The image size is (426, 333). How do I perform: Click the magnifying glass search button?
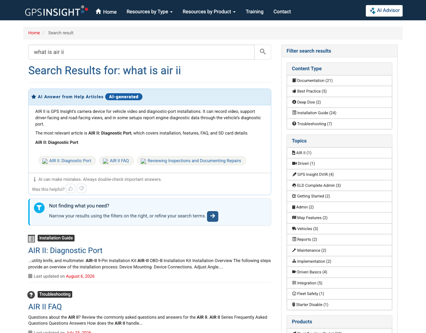pyautogui.click(x=263, y=52)
